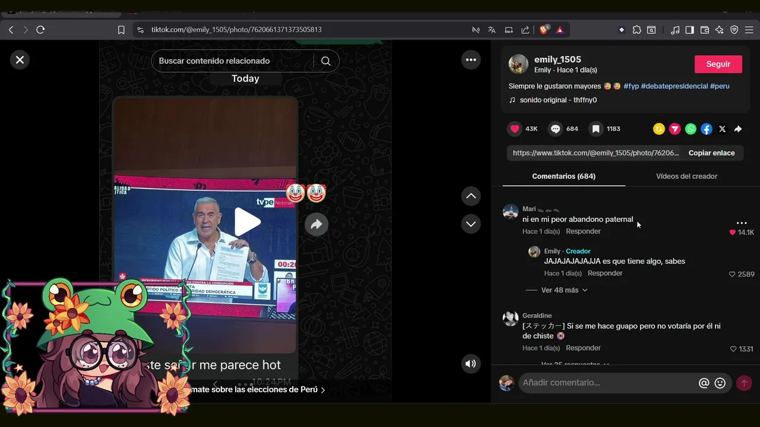Bookmark this page in the browser
The width and height of the screenshot is (760, 427).
121,30
